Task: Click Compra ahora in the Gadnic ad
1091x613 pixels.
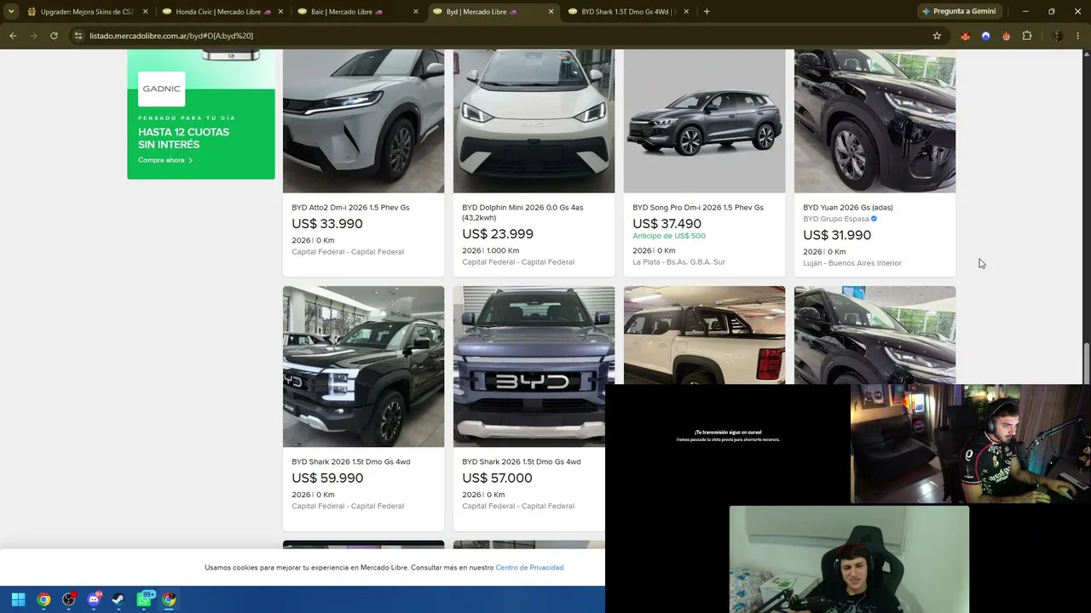Action: 165,160
